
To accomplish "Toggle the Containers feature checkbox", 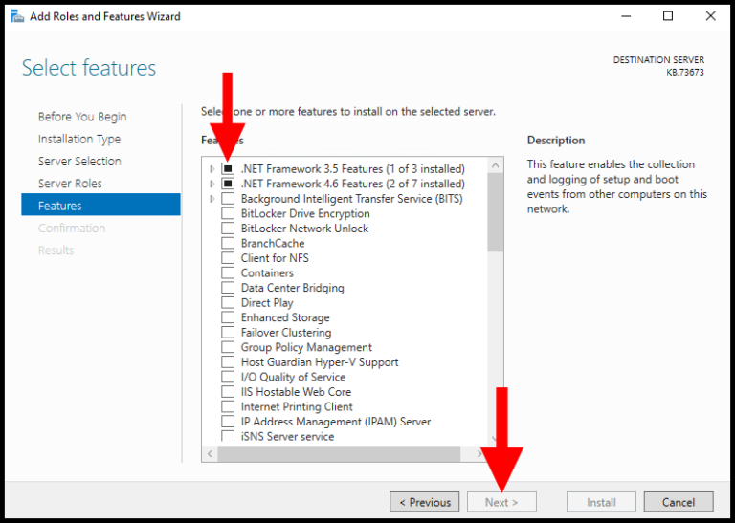I will point(228,272).
